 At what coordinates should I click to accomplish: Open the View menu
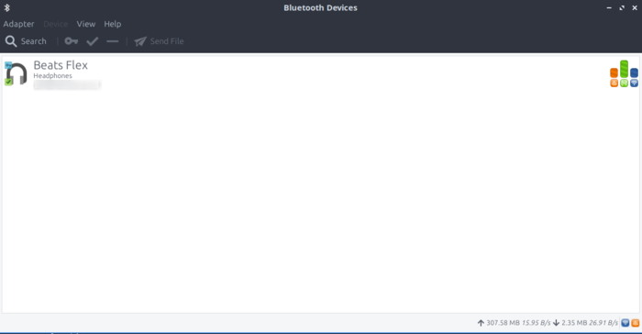tap(86, 24)
